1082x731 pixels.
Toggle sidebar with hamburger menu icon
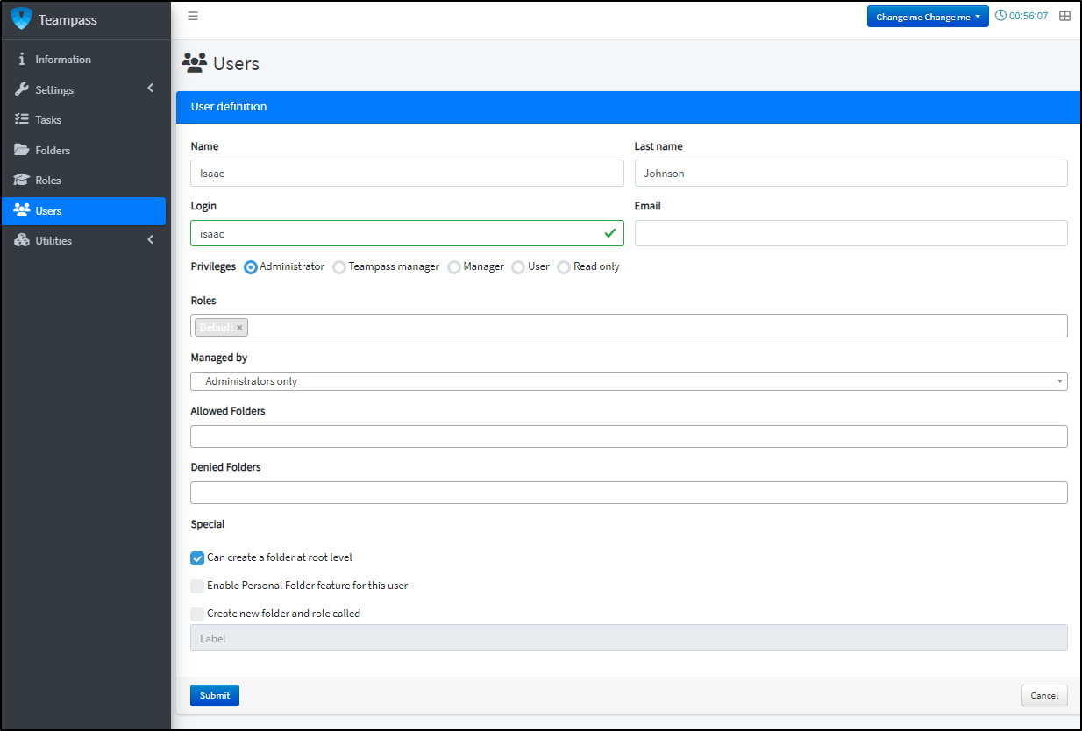click(x=193, y=16)
